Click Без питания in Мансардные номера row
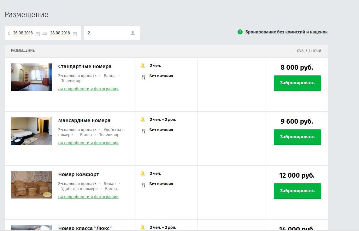This screenshot has width=359, height=231. click(161, 130)
